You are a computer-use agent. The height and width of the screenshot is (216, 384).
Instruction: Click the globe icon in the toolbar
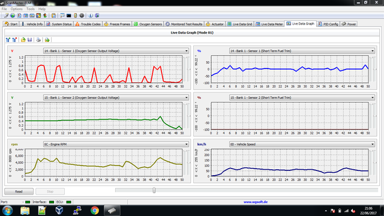13,16
